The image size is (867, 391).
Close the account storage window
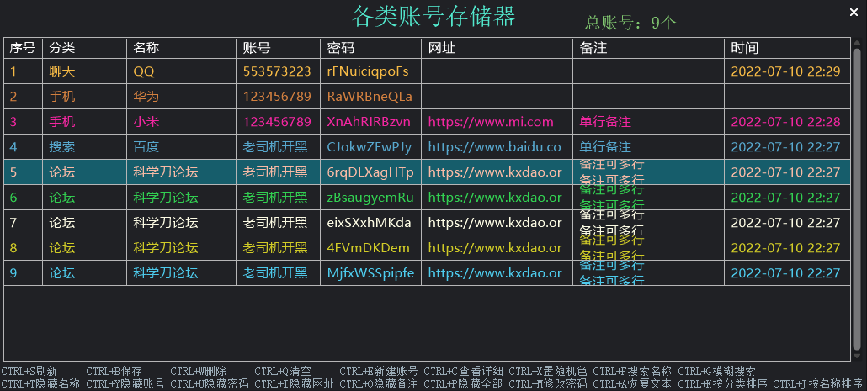click(854, 13)
